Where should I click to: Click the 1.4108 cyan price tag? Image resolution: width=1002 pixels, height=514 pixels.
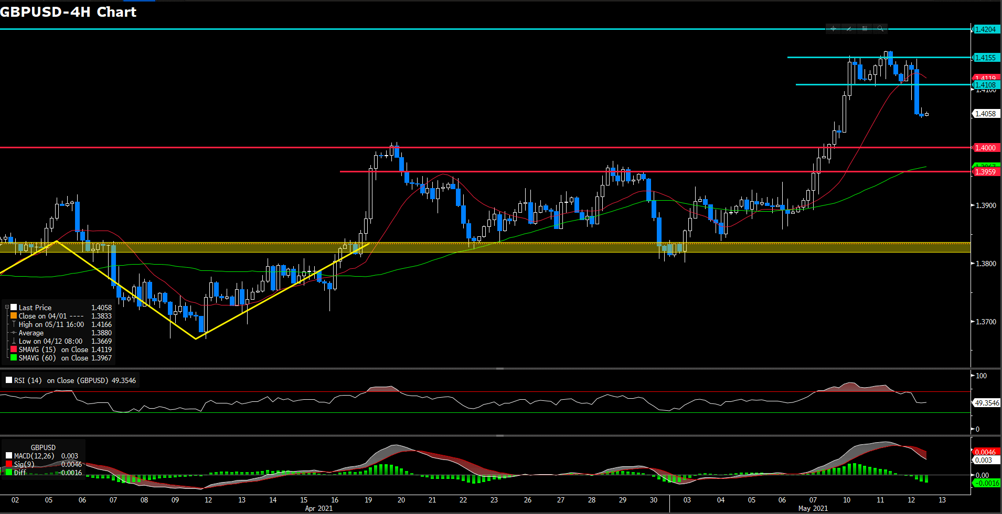pyautogui.click(x=986, y=85)
